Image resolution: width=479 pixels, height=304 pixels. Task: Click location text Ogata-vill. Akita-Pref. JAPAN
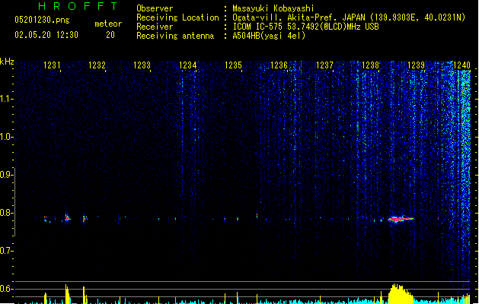click(299, 17)
